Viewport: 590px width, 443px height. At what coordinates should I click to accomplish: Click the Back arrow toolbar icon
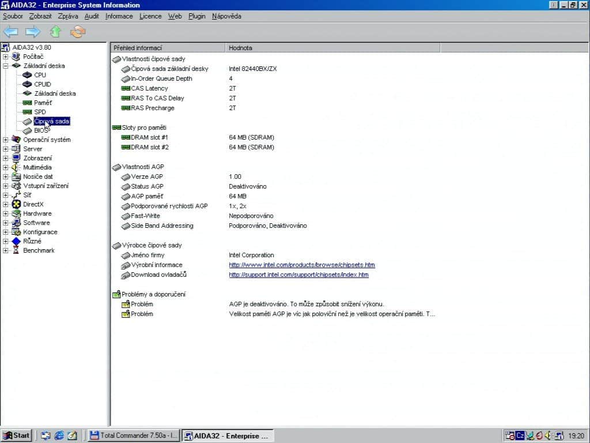pos(10,32)
